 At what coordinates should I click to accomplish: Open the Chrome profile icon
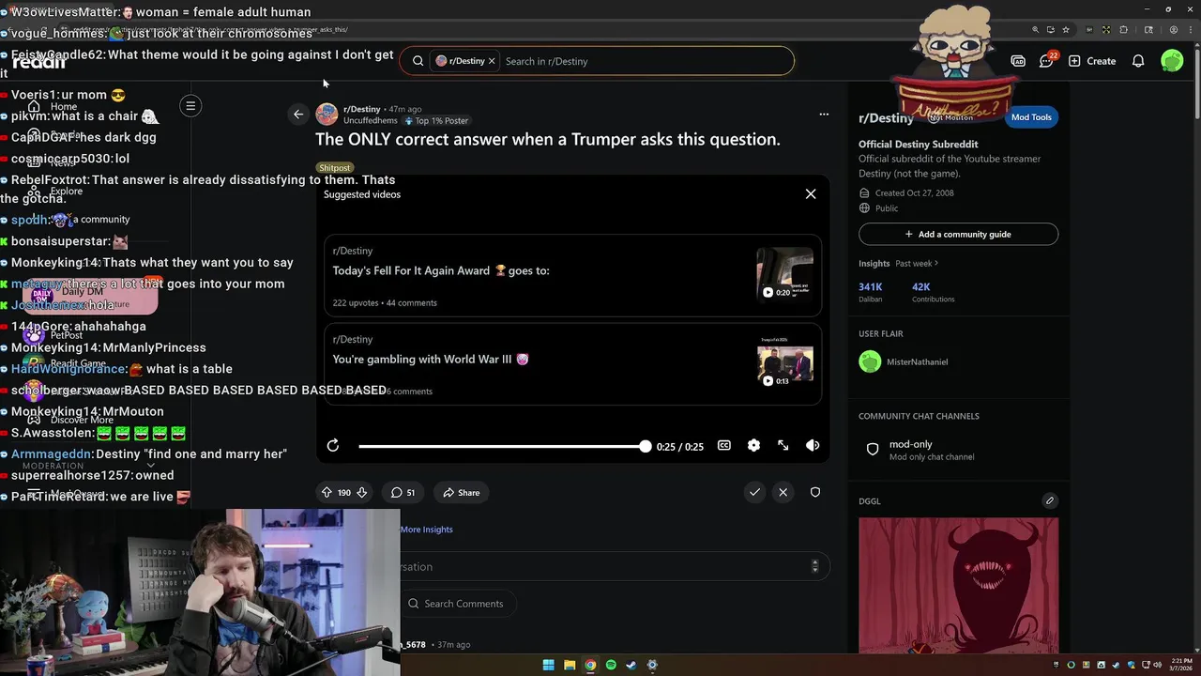pyautogui.click(x=1174, y=30)
